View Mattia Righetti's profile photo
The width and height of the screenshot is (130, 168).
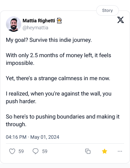point(14,24)
